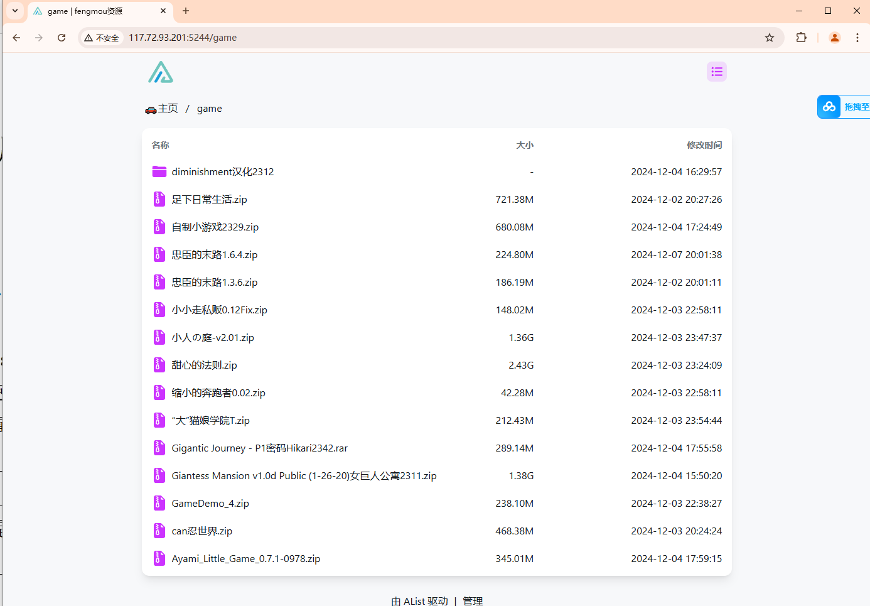This screenshot has height=606, width=870.
Task: Click the diminishment汉化2312 folder icon
Action: (159, 171)
